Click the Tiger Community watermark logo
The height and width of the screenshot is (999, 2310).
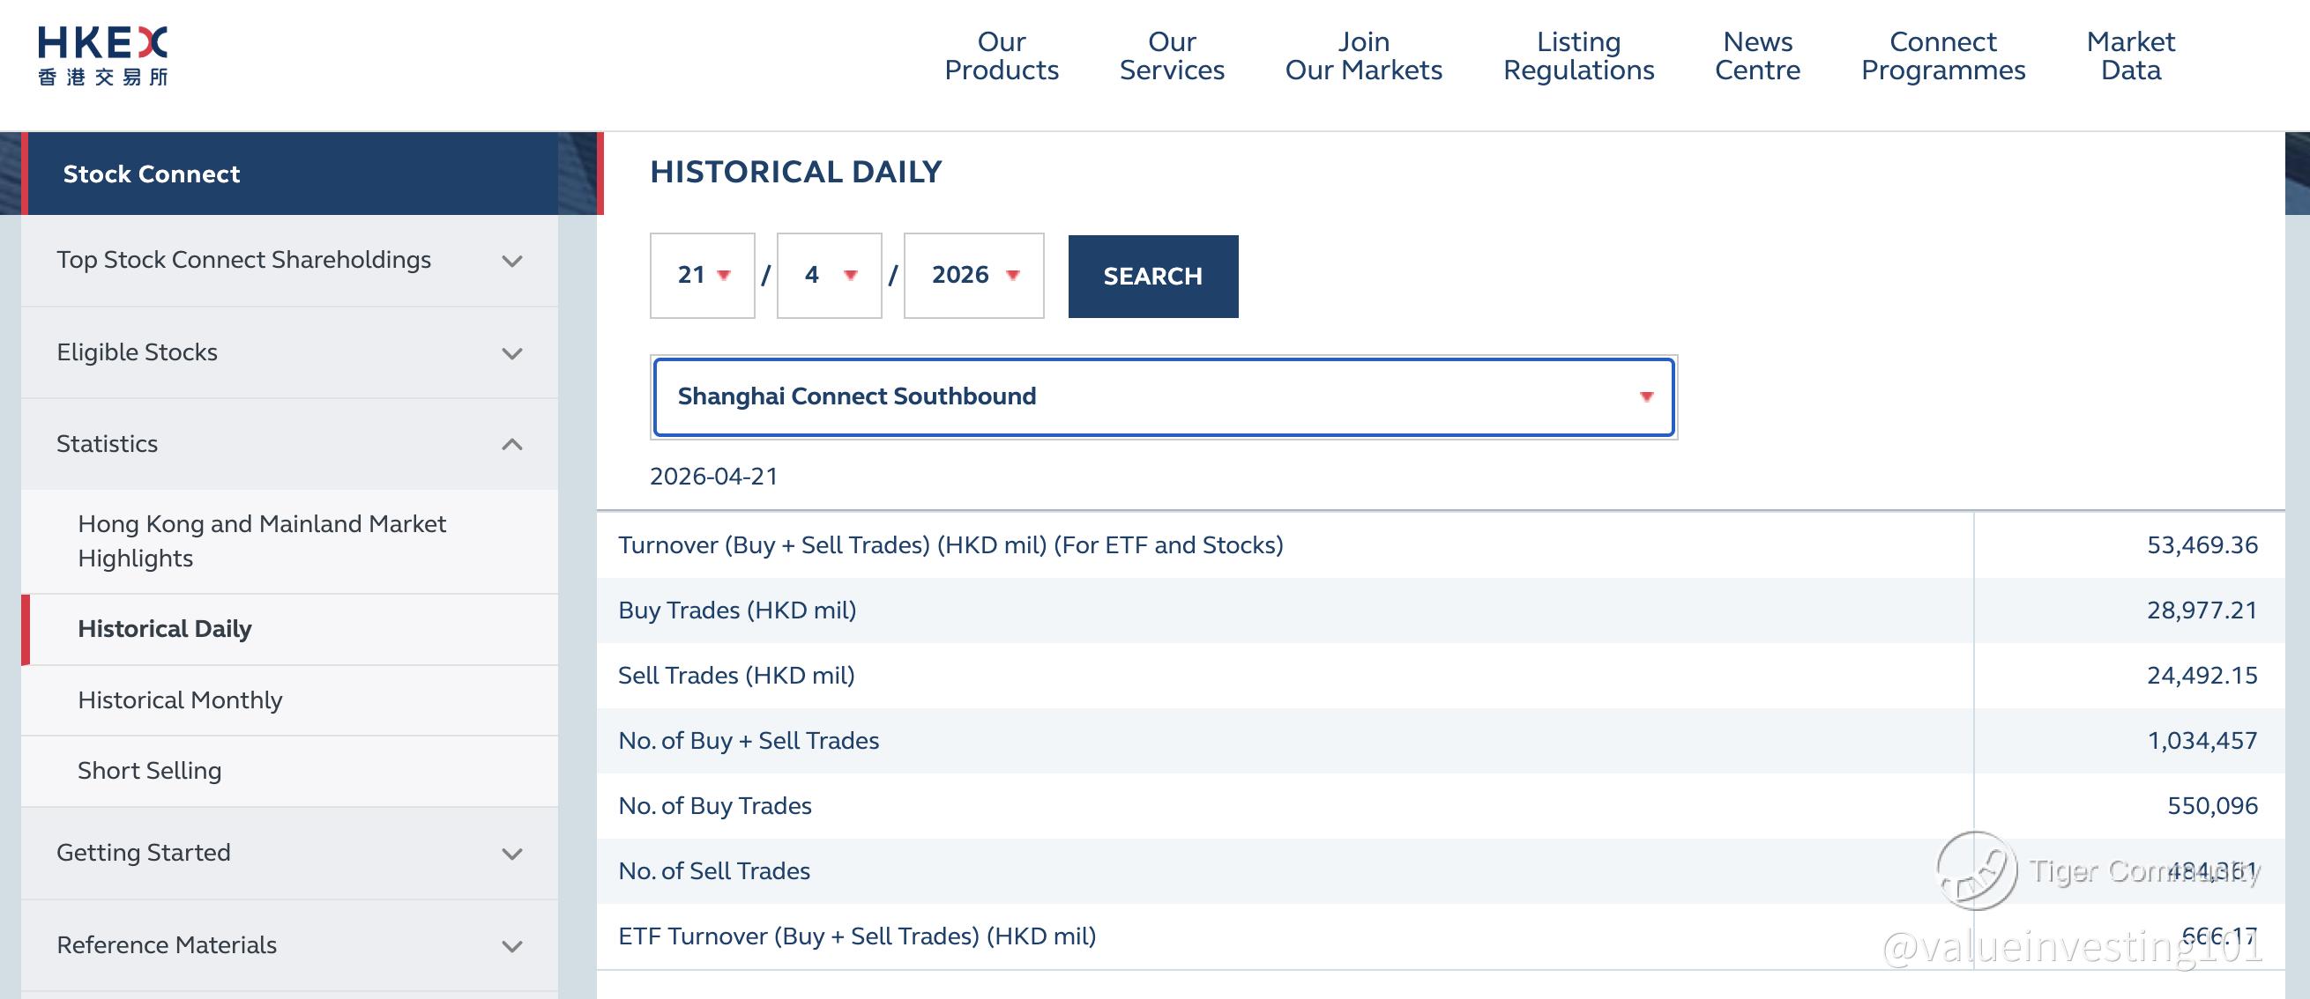(x=1977, y=870)
